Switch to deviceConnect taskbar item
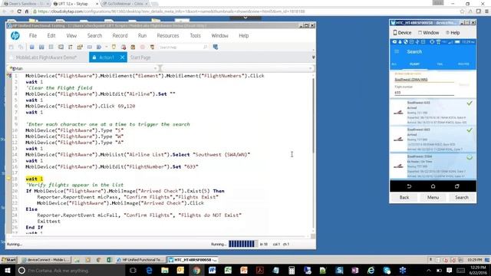Image resolution: width=491 pixels, height=276 pixels. click(46, 260)
